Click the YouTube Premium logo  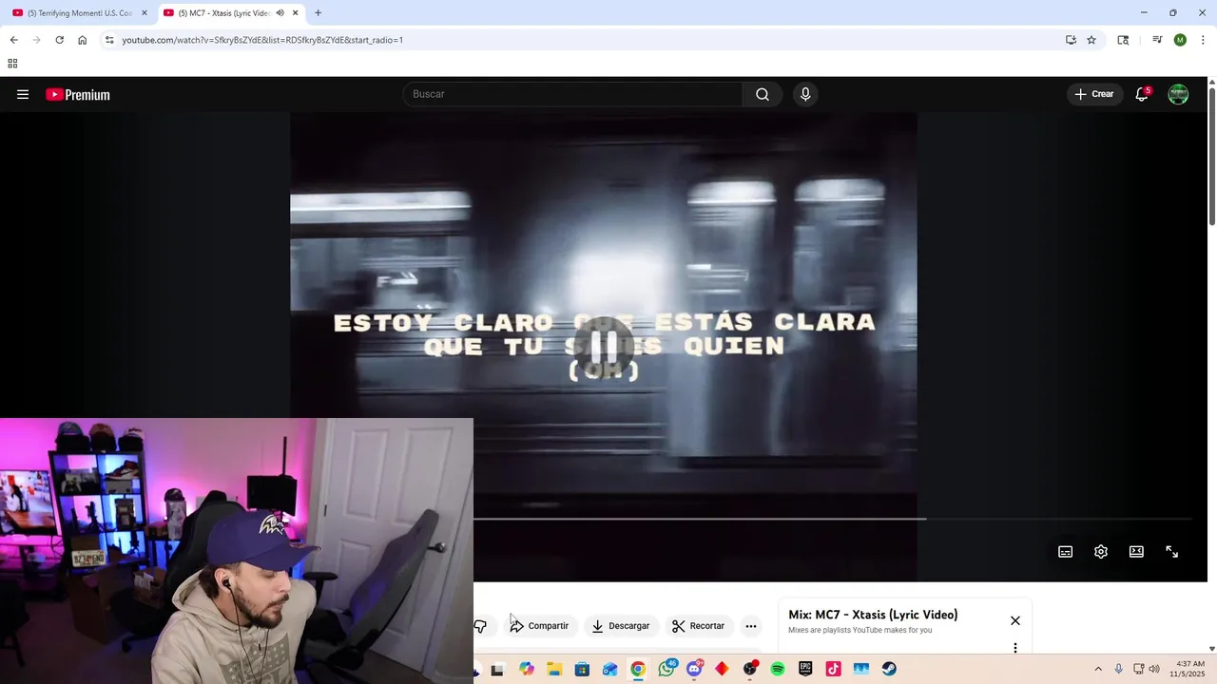tap(78, 94)
